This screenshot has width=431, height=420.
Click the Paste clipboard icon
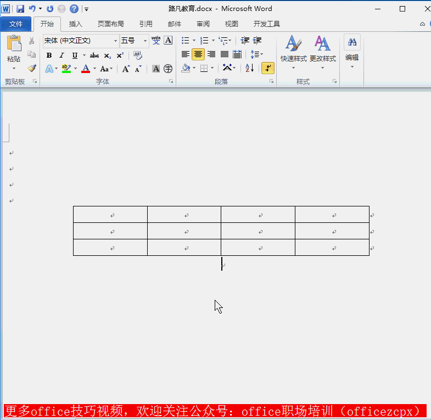(x=14, y=43)
